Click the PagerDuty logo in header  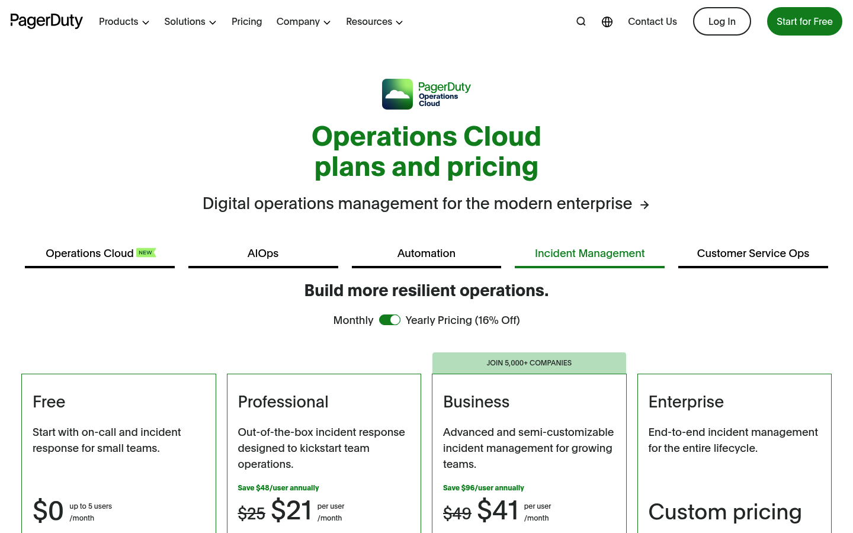tap(46, 21)
